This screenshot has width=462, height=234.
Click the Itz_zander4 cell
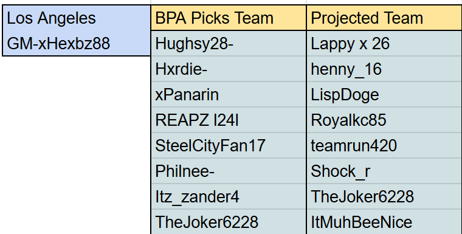[x=229, y=196]
